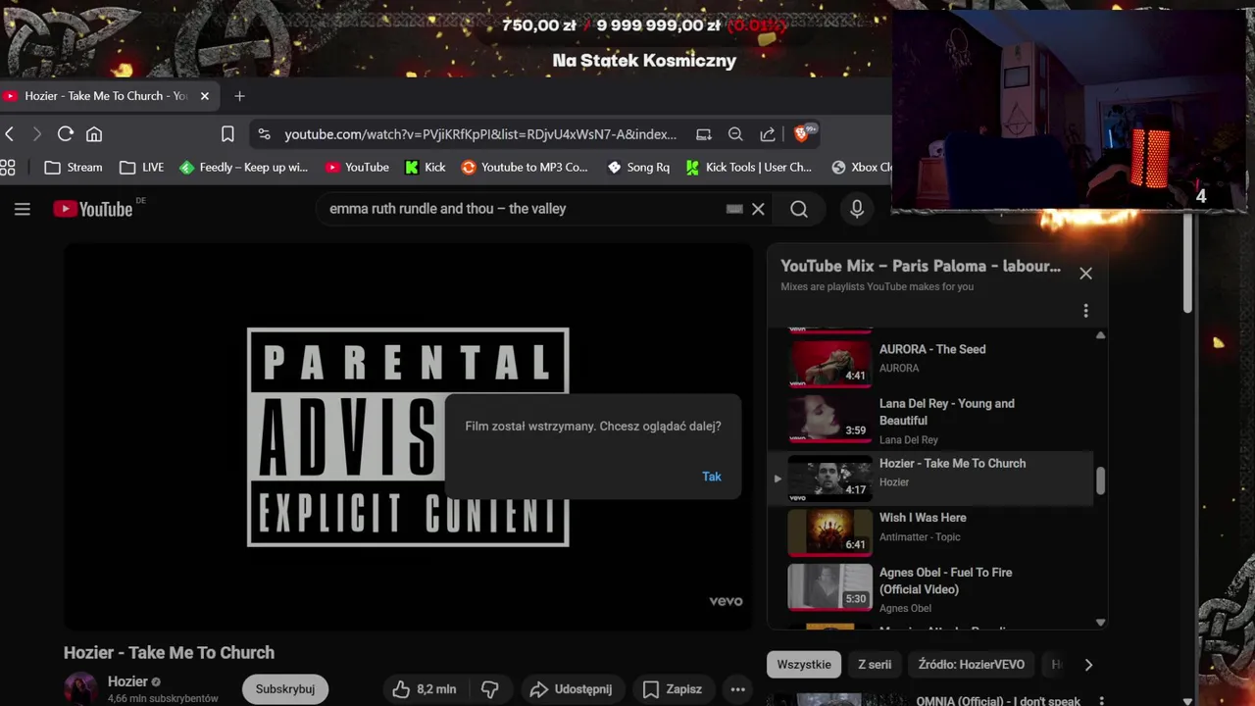Close the Hozier browser tab
The image size is (1255, 706).
pos(204,96)
